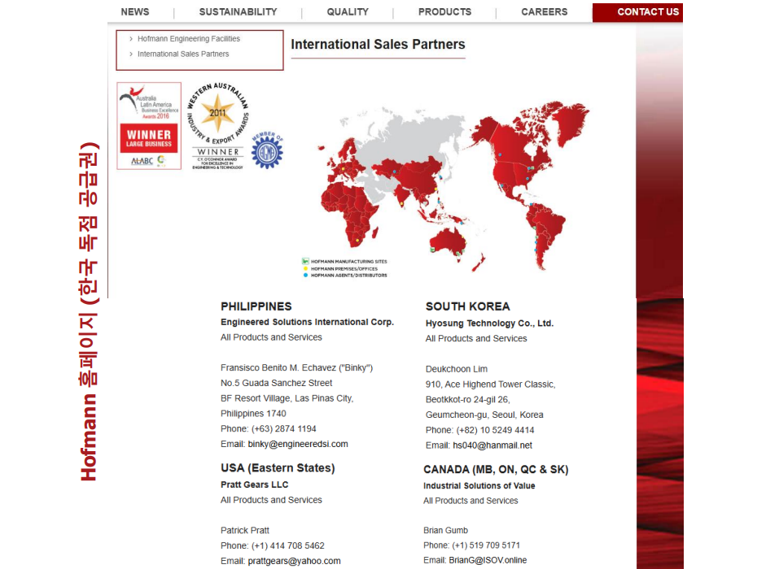
Task: Go to the QUALITY page
Action: coord(348,12)
